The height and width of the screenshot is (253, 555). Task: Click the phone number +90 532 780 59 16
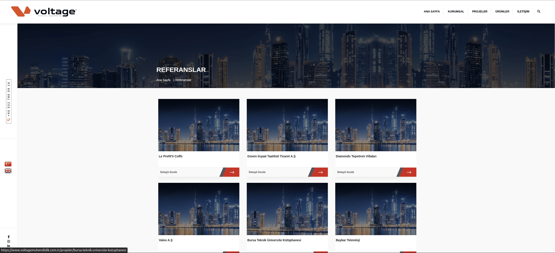click(9, 99)
